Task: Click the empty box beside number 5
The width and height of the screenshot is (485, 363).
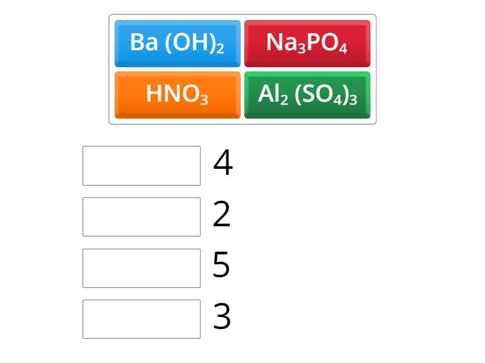Action: pyautogui.click(x=141, y=268)
